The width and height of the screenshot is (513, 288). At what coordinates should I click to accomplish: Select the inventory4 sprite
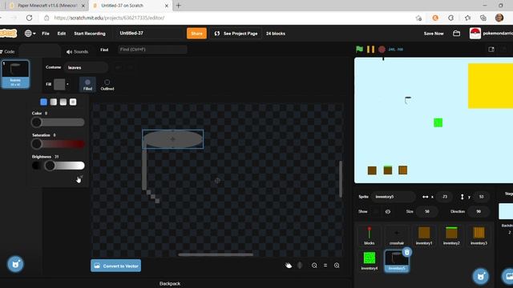[x=369, y=261]
